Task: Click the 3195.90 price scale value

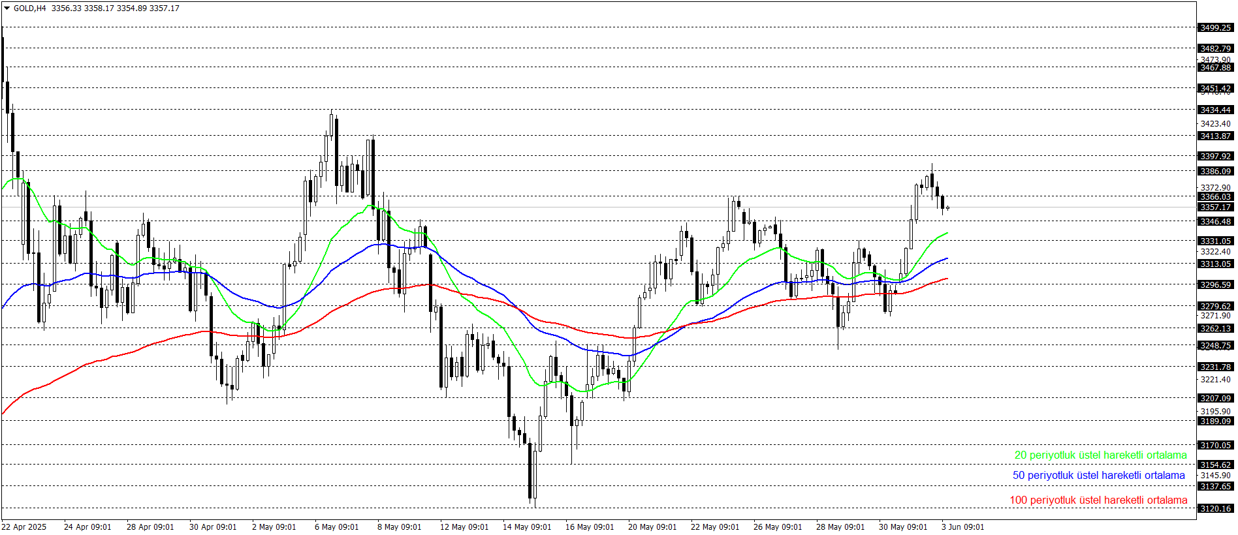Action: coord(1215,411)
